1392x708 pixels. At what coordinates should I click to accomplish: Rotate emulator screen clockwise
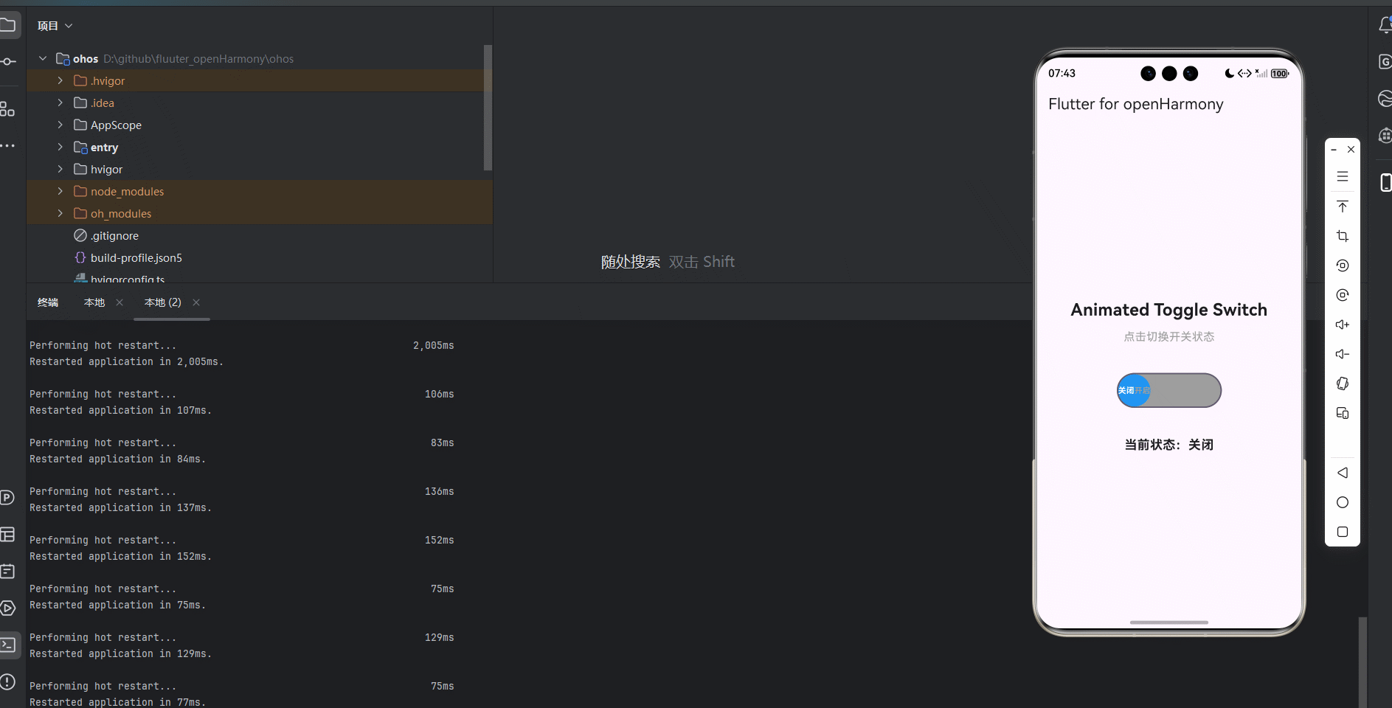[x=1343, y=295]
